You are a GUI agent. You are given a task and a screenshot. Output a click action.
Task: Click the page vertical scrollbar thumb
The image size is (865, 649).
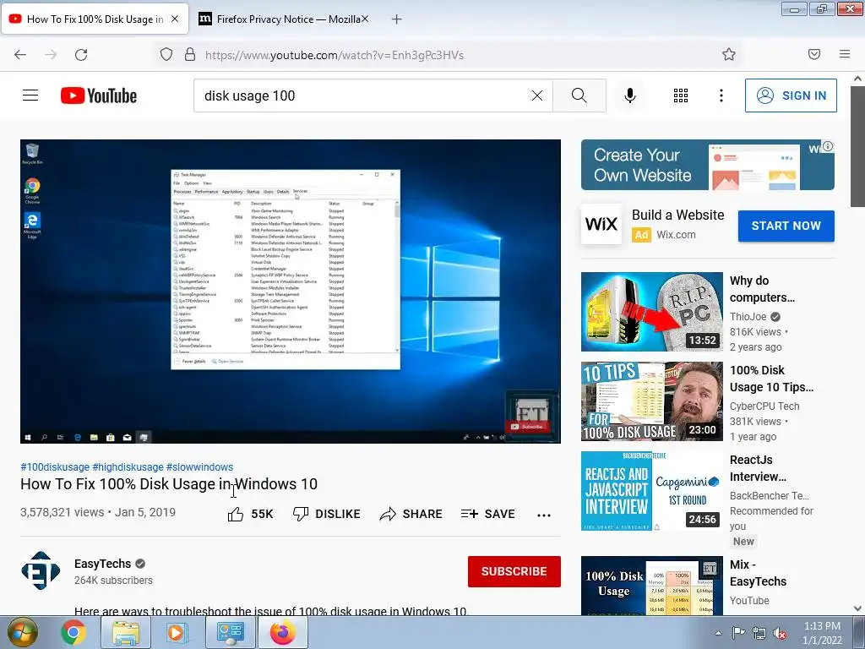coord(857,146)
